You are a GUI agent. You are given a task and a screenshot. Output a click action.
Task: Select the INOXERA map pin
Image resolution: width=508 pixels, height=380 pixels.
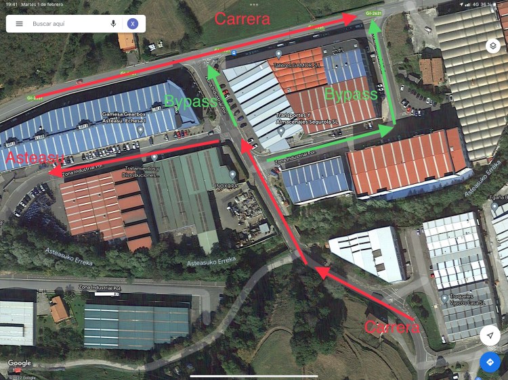(232, 175)
